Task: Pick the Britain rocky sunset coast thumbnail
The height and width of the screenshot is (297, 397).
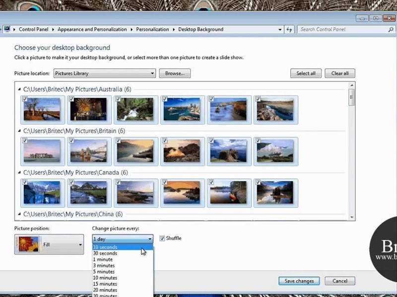Action: tap(183, 151)
